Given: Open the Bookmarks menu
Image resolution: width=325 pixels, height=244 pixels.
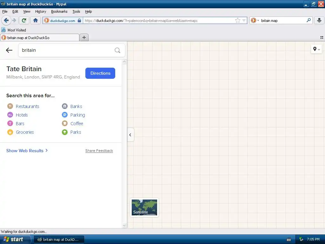Looking at the screenshot, I should click(59, 11).
